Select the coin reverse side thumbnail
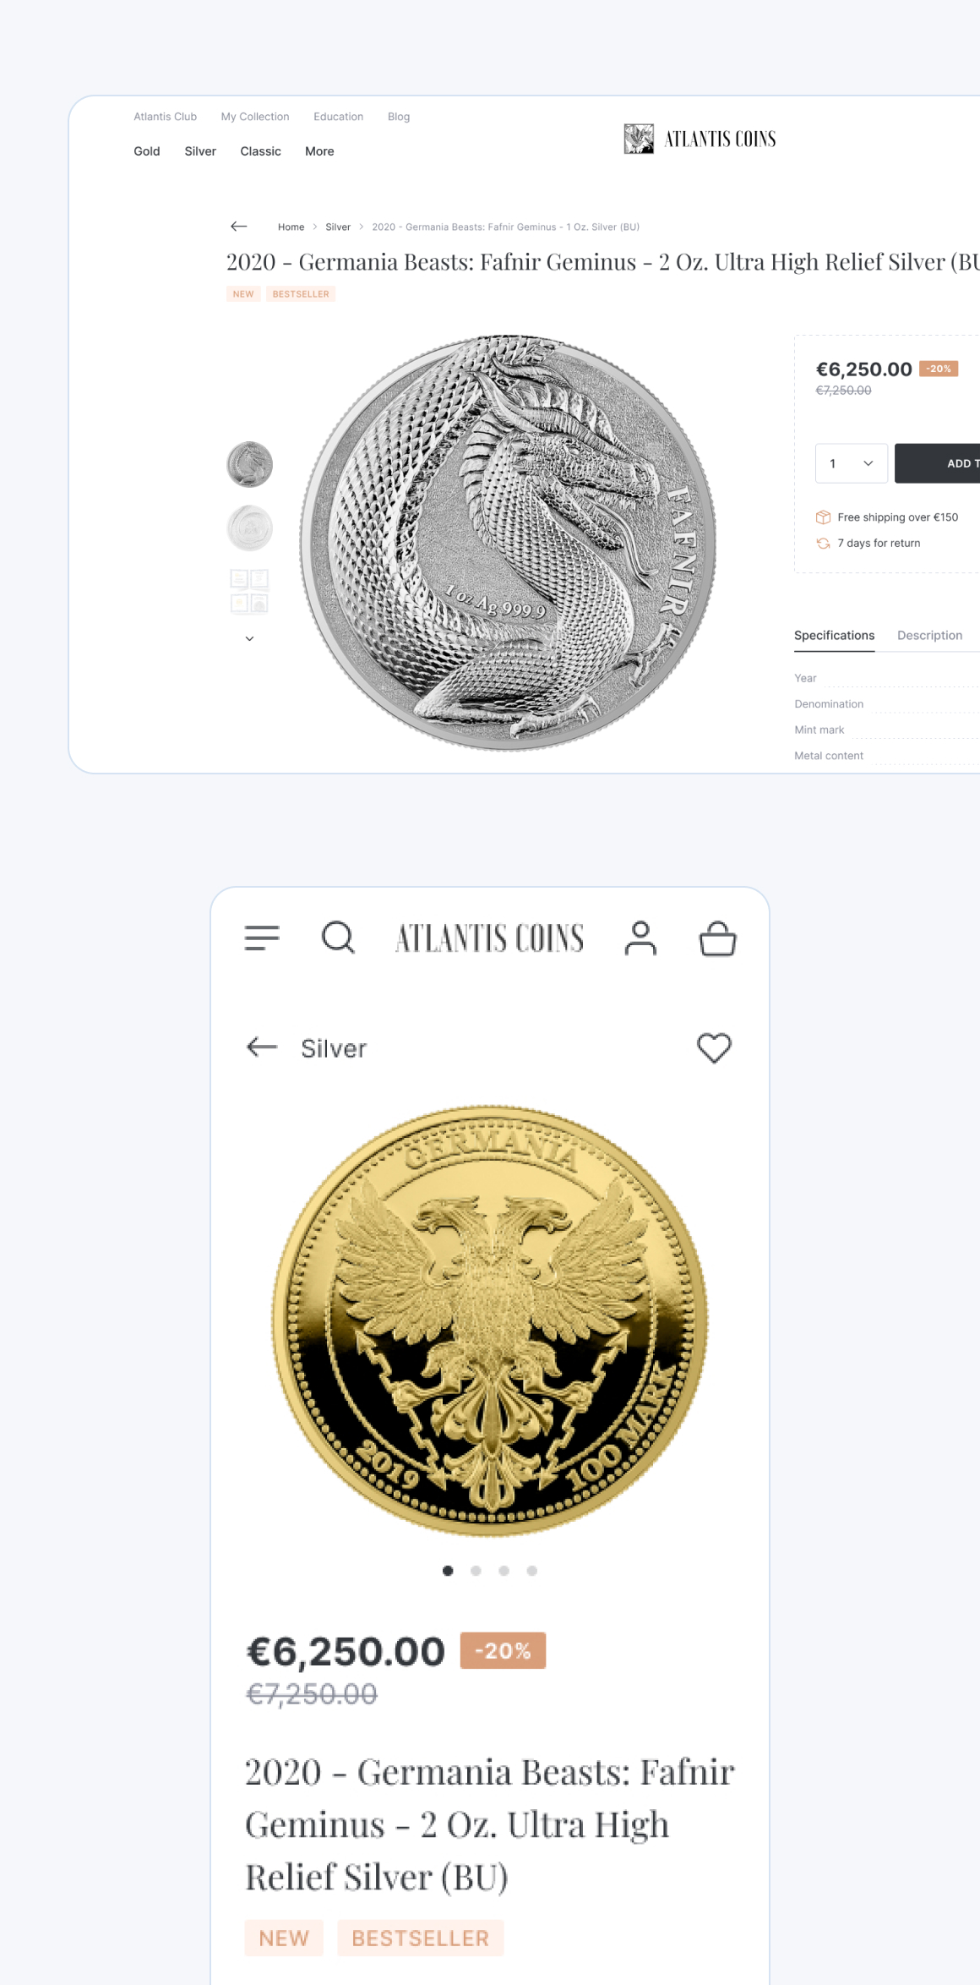 (x=249, y=528)
